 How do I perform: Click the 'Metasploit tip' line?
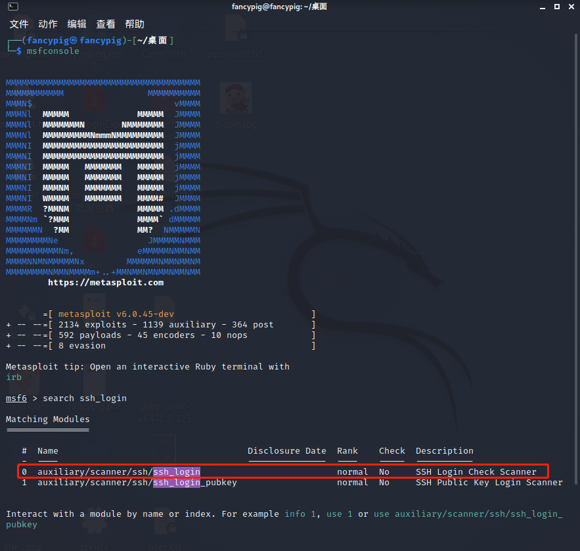pyautogui.click(x=148, y=367)
